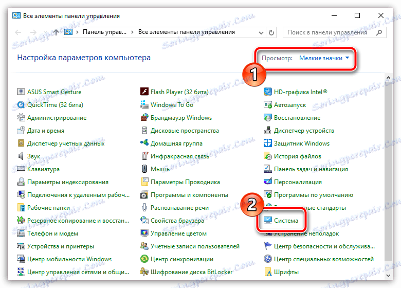The height and width of the screenshot is (288, 401).
Task: Click the Инфракрасная связь icon
Action: click(144, 156)
